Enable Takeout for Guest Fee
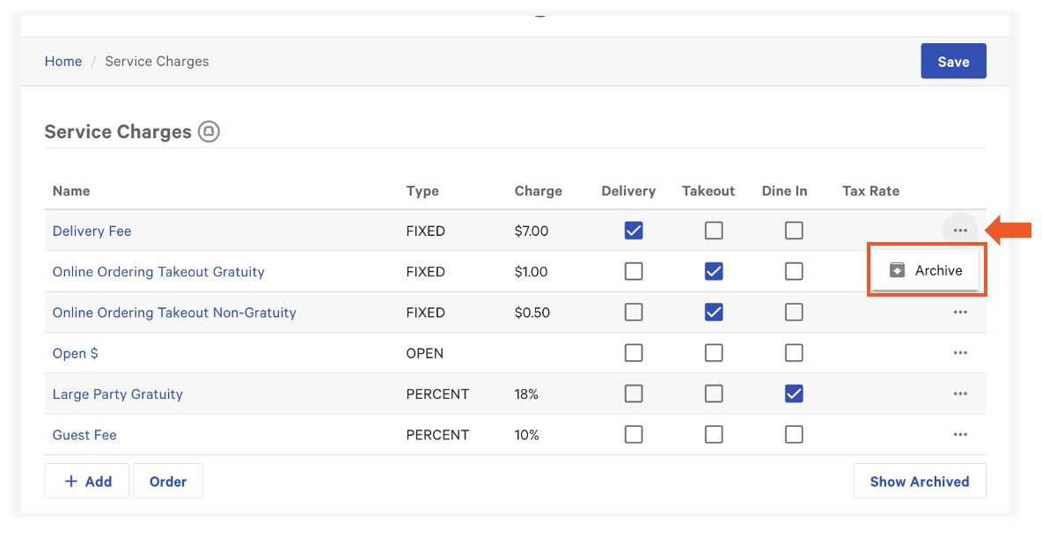 tap(714, 434)
